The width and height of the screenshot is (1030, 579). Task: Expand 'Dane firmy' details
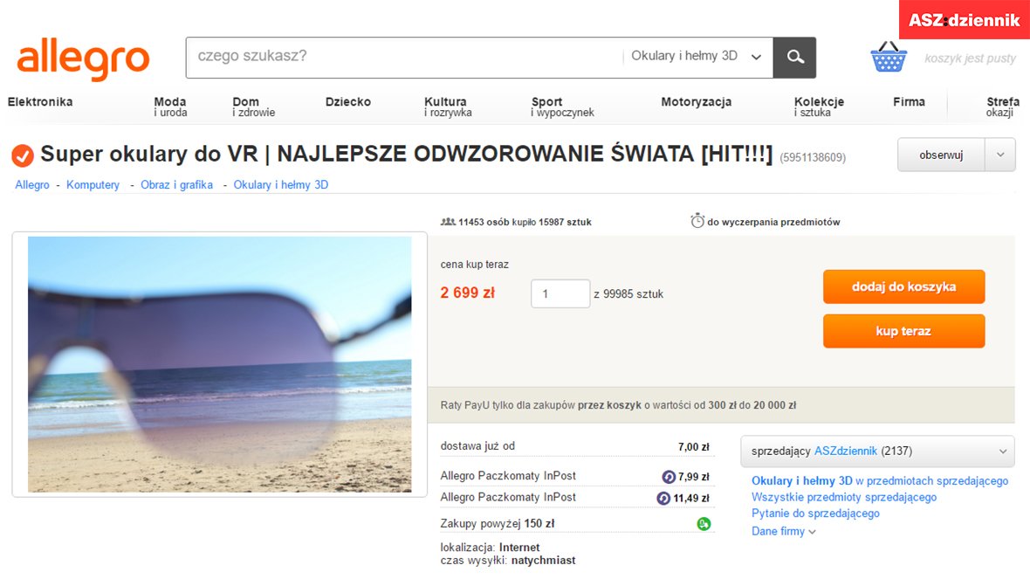tap(783, 531)
